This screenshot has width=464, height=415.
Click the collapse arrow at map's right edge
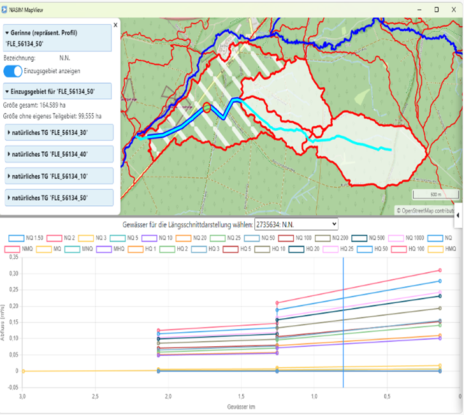tap(460, 216)
